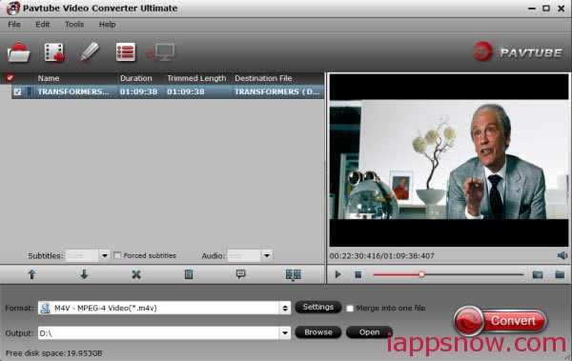Image resolution: width=572 pixels, height=361 pixels.
Task: Click the split video icon
Action: 294,274
